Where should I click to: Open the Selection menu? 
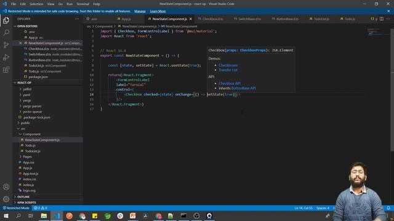point(36,4)
